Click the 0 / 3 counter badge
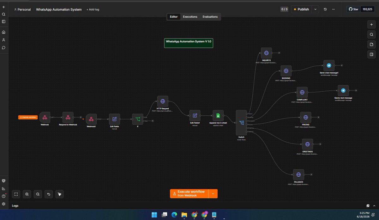The image size is (379, 220). [284, 9]
